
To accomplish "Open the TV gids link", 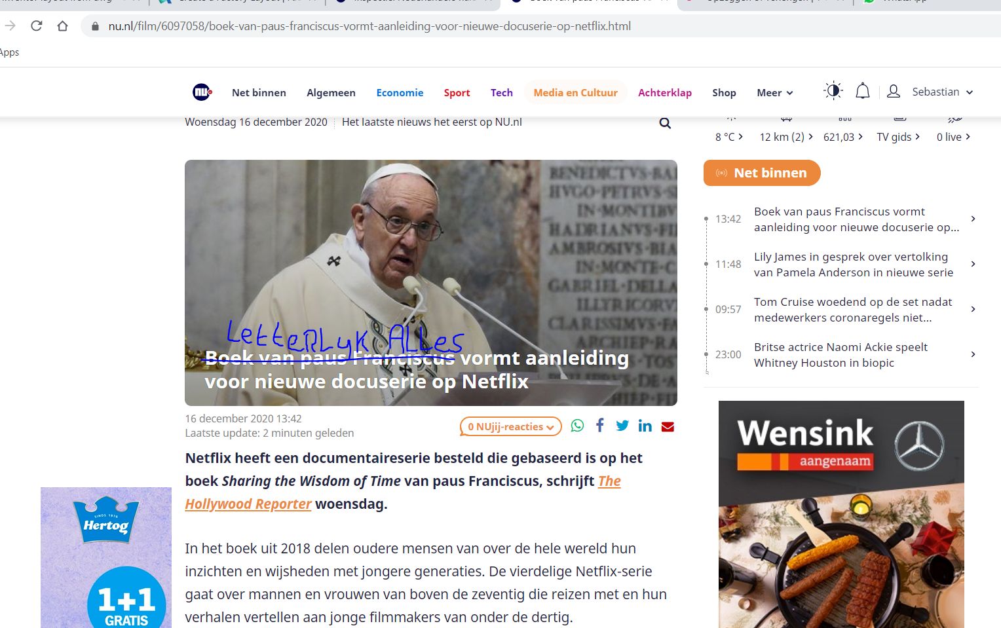I will point(897,137).
